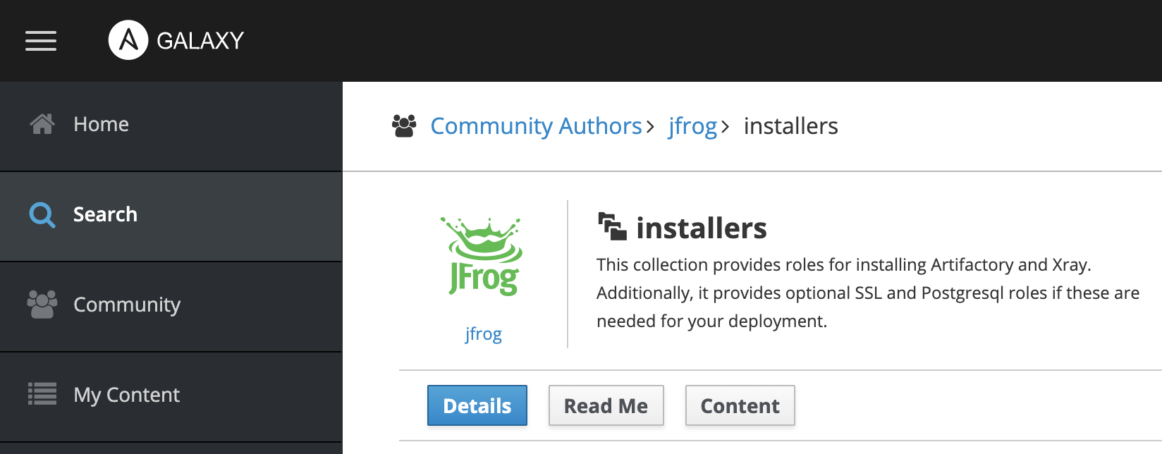Click the Community people icon in sidebar
Image resolution: width=1162 pixels, height=454 pixels.
42,305
